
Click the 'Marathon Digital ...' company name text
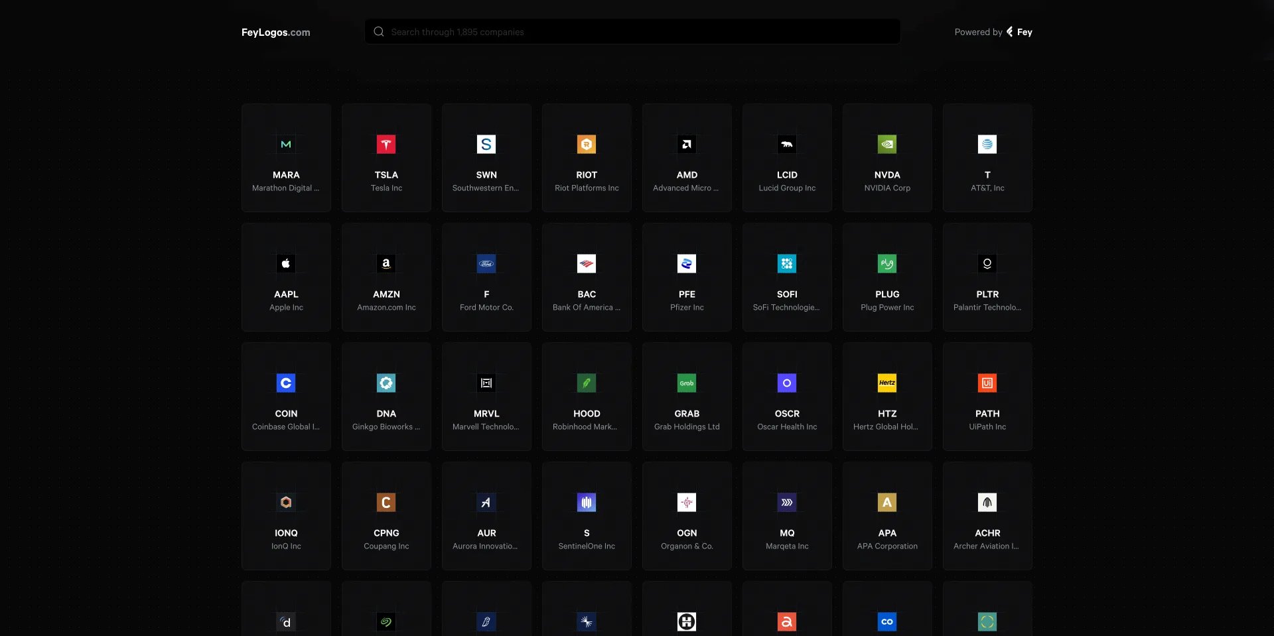click(x=285, y=188)
